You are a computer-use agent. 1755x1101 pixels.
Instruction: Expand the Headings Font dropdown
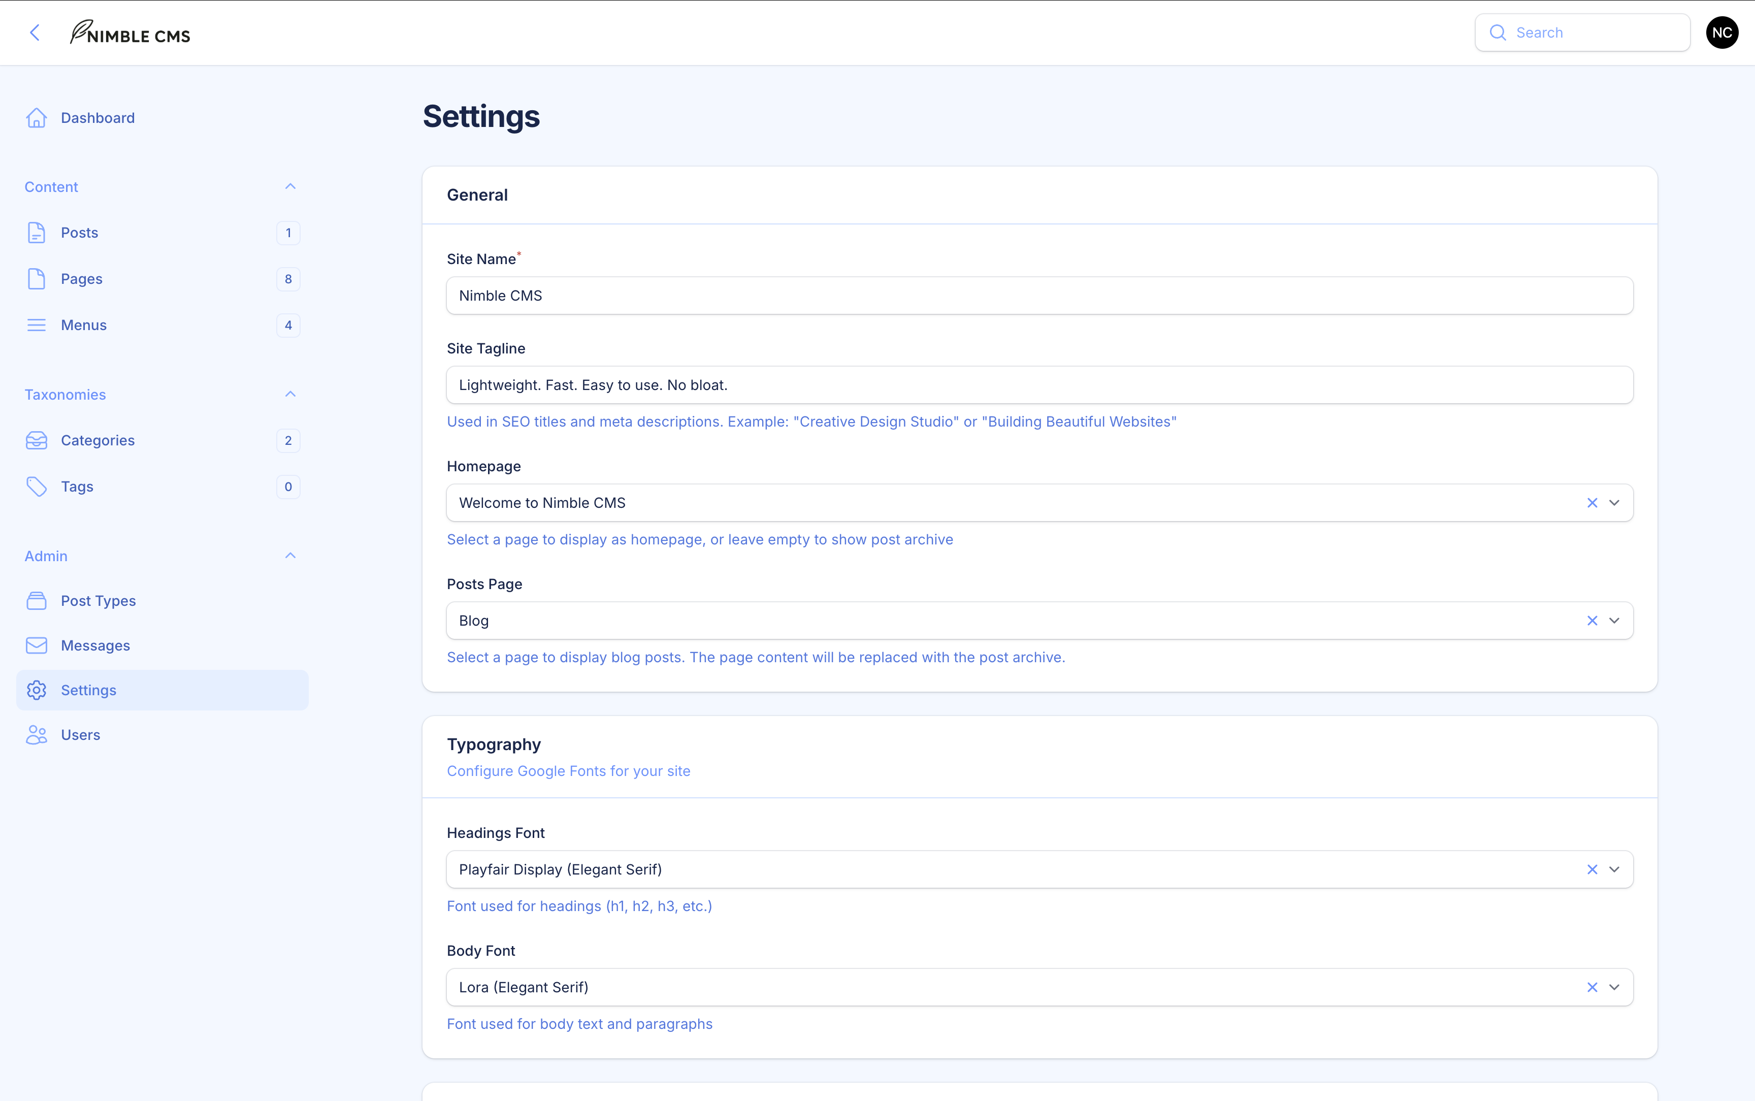point(1614,869)
